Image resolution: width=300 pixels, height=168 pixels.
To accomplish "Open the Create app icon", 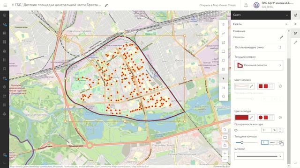I will pyautogui.click(x=5, y=105).
